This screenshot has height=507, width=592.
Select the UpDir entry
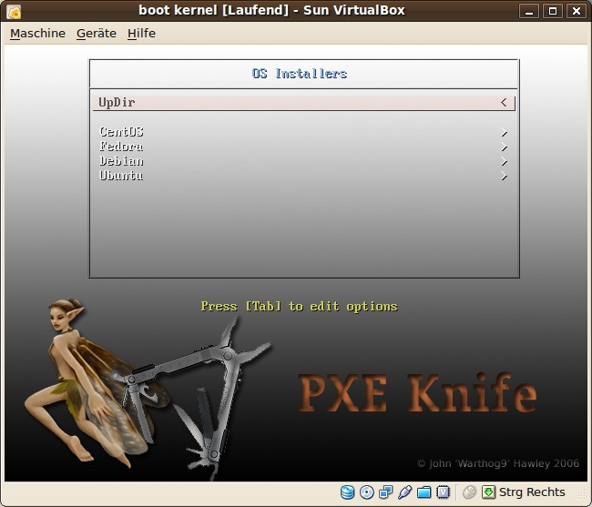pyautogui.click(x=304, y=103)
